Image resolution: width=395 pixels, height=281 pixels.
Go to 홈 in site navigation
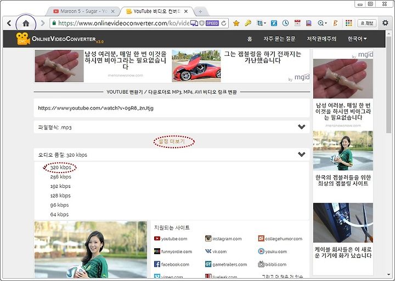click(250, 39)
